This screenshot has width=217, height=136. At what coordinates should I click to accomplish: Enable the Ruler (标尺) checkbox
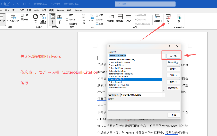pos(67,15)
